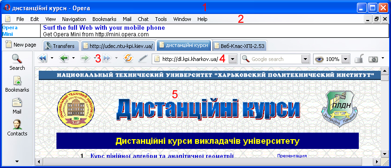Click the Opera icon in title bar
Image resolution: width=391 pixels, height=168 pixels.
[x=7, y=8]
